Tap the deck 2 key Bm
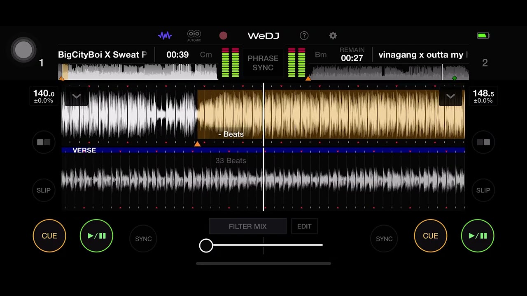This screenshot has height=296, width=527. click(x=321, y=55)
